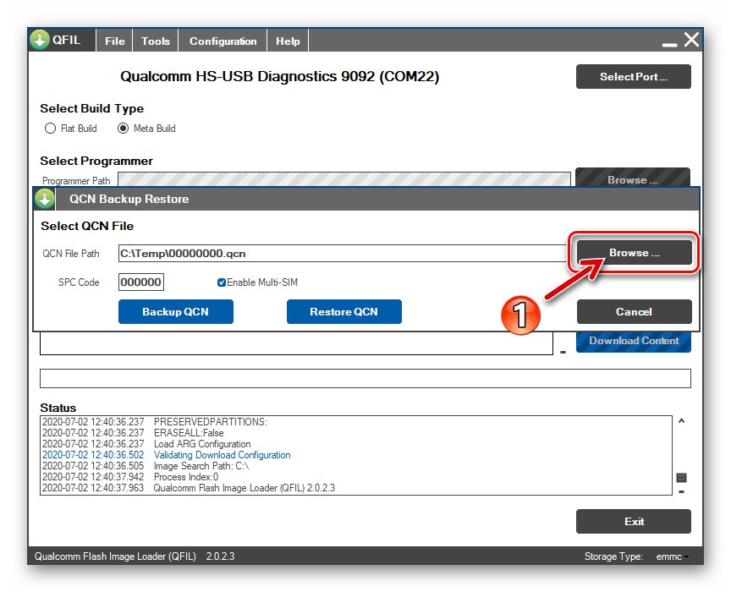The width and height of the screenshot is (731, 592).
Task: Open the Configuration menu
Action: 223,41
